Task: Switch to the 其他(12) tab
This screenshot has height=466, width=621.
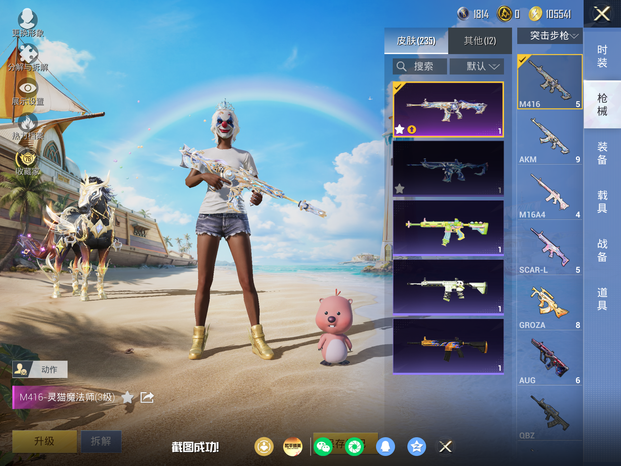Action: [x=480, y=41]
